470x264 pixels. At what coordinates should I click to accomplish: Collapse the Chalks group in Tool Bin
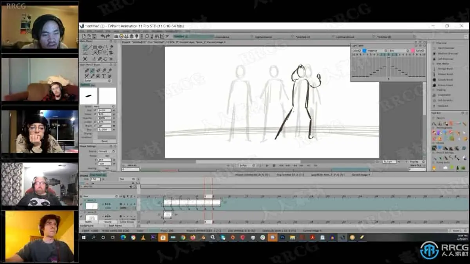(434, 143)
